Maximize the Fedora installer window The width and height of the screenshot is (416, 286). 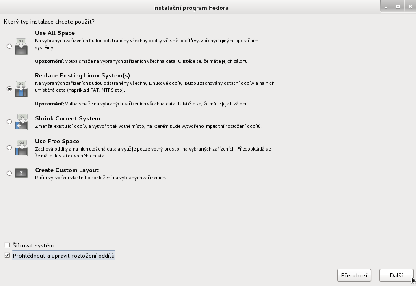coord(398,6)
